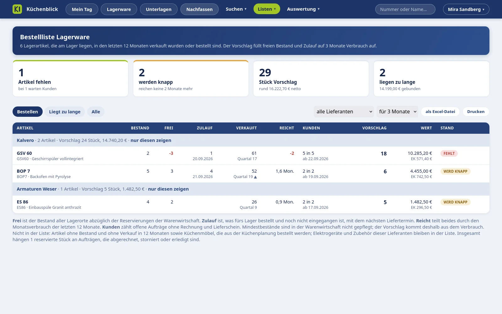Screen dimensions: 502x314
Task: Click the WIRD KNAPP badge for BOP 7
Action: [x=455, y=171]
